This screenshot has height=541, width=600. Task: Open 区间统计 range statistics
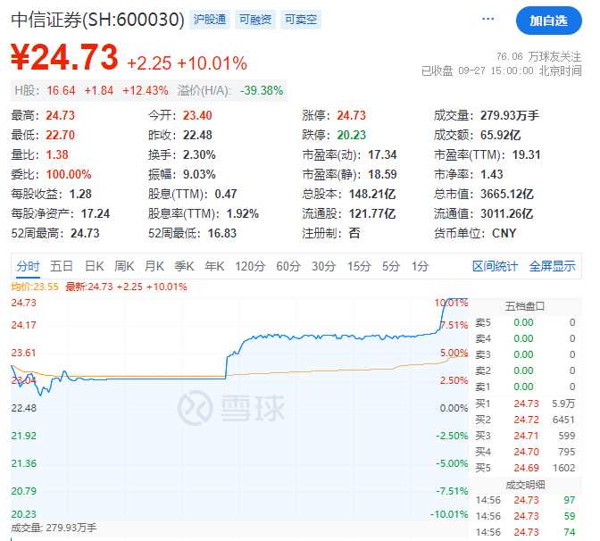click(495, 266)
